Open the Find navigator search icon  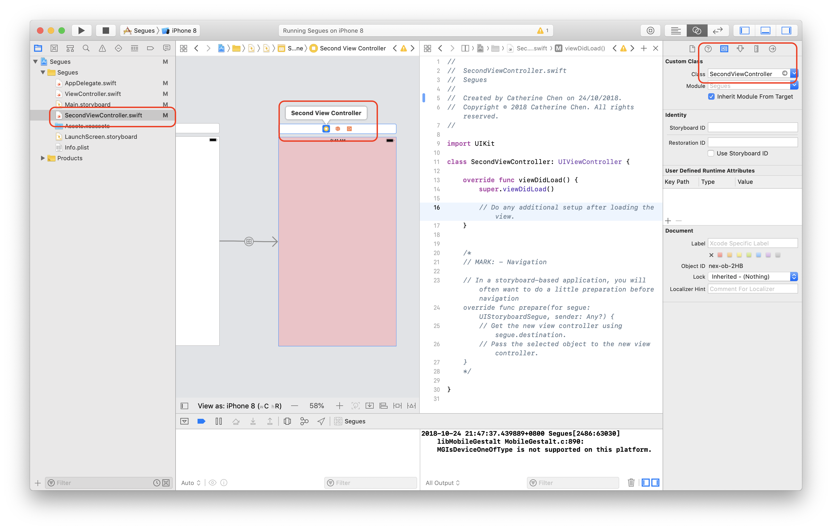coord(86,48)
